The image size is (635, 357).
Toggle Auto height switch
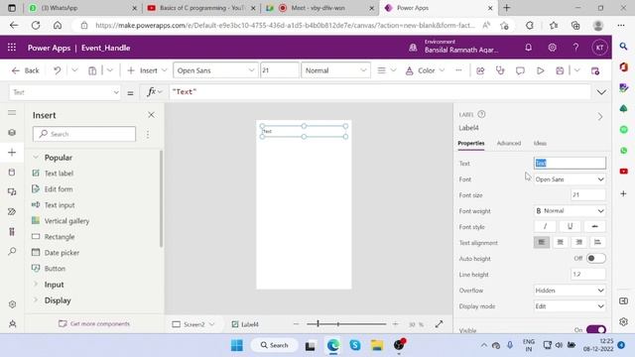coord(596,258)
